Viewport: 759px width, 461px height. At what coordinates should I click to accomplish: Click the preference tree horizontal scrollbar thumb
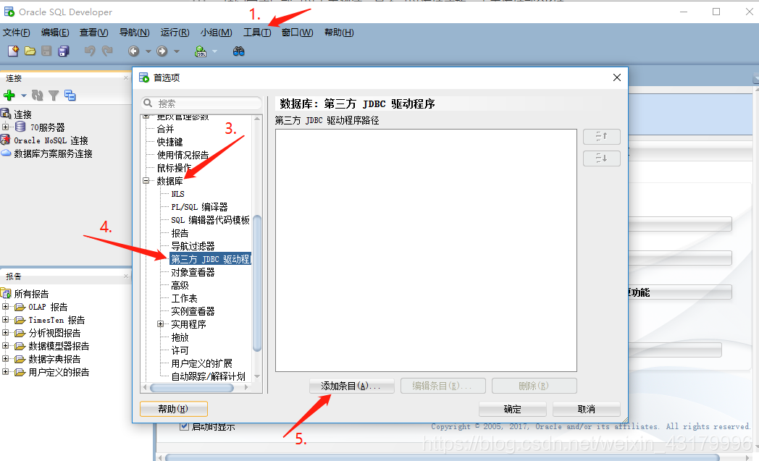192,387
